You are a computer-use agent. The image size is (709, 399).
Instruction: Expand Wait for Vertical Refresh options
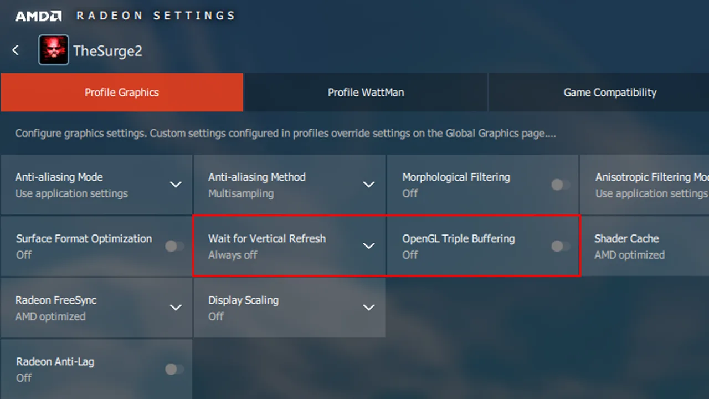(x=369, y=246)
